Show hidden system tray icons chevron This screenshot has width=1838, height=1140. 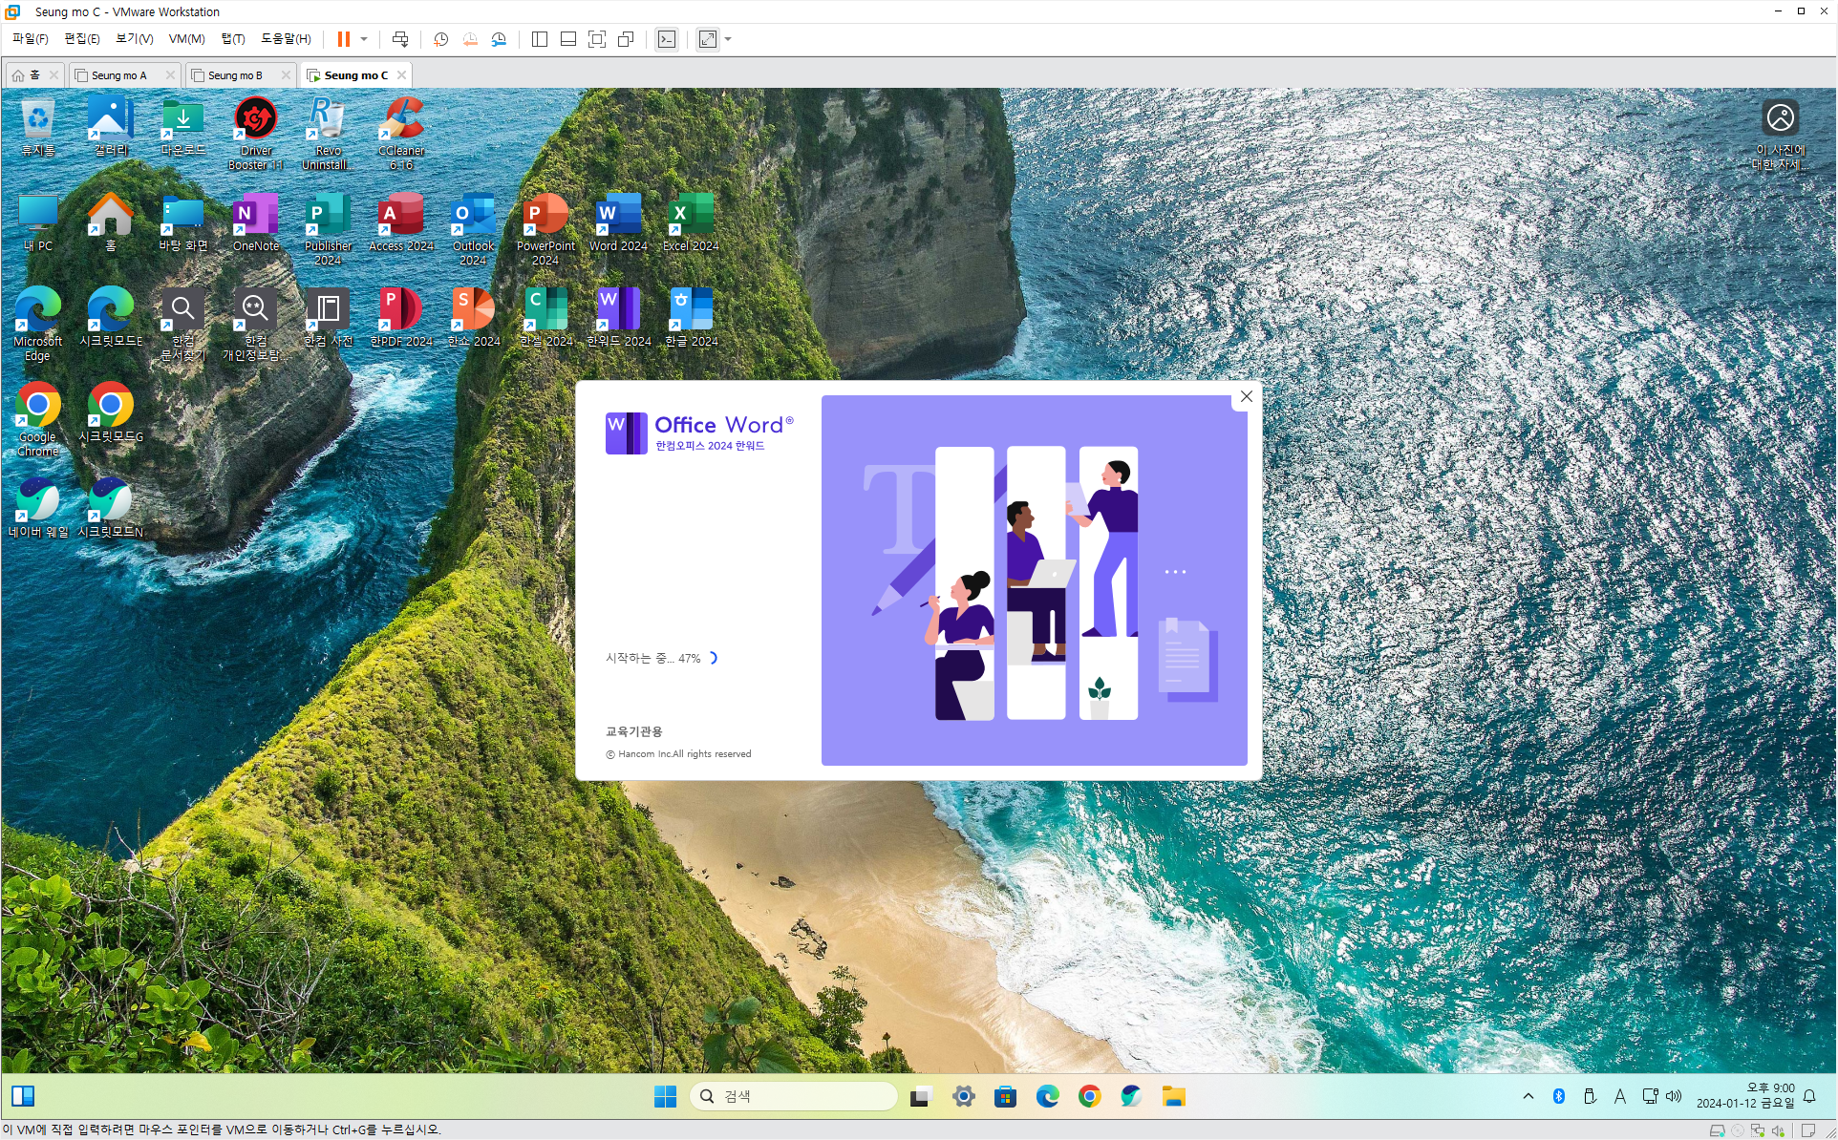(x=1528, y=1096)
